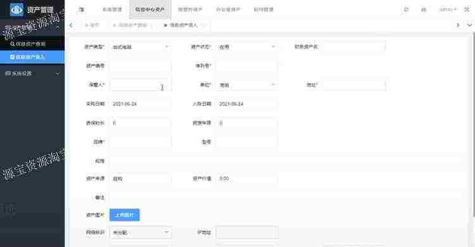
Task: Click the 资产编号 input field
Action: (x=140, y=66)
